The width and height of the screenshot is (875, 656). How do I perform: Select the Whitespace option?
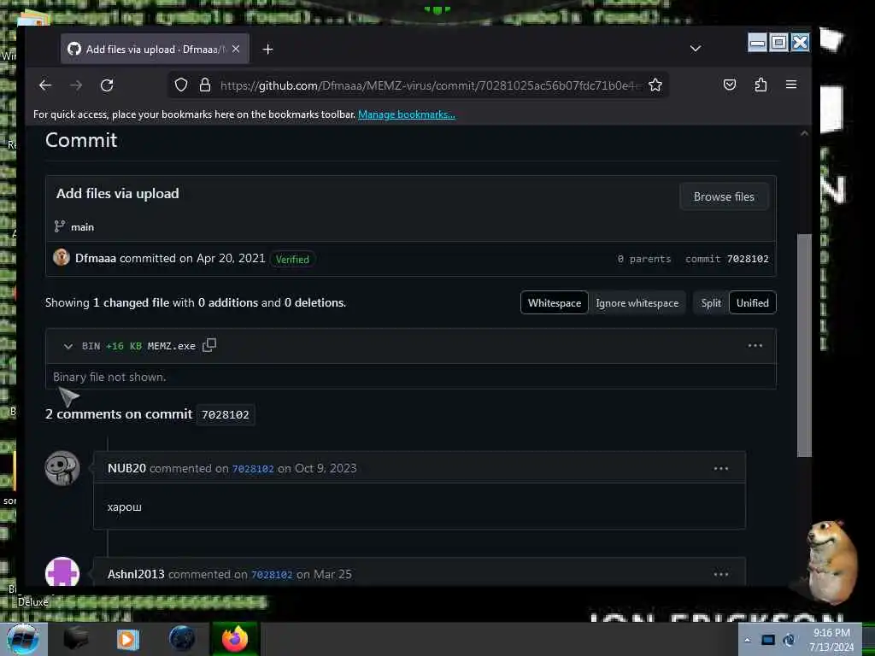click(554, 303)
